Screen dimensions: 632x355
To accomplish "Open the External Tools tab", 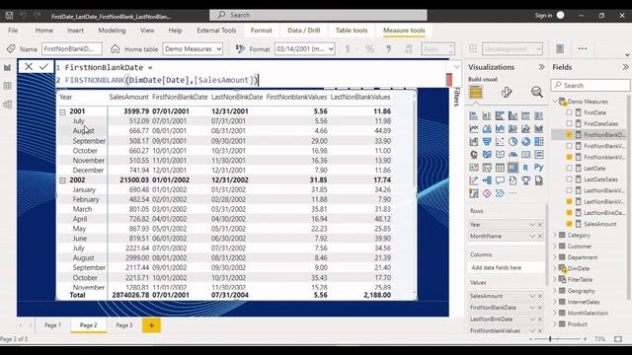I will (216, 31).
